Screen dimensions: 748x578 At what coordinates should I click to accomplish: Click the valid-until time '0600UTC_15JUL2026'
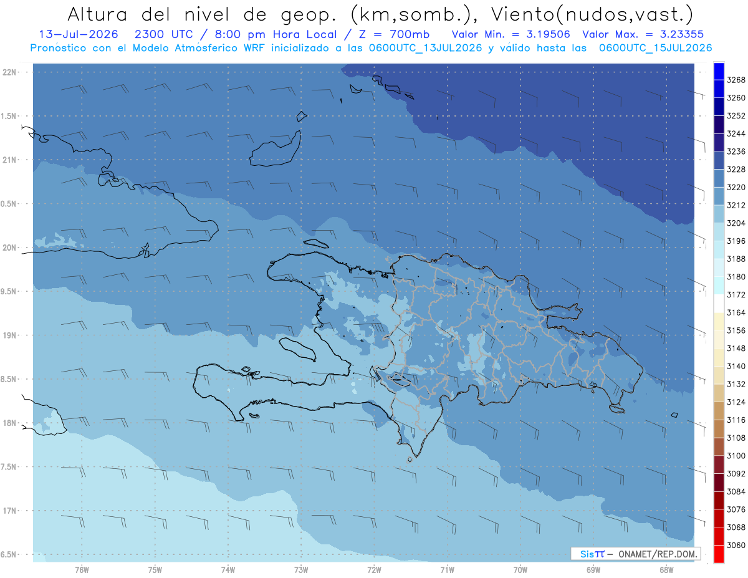pos(655,48)
